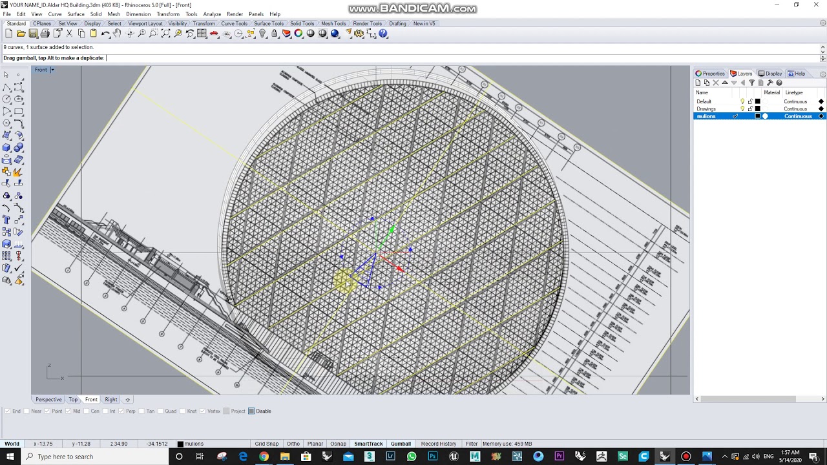Screen dimensions: 827x465
Task: Click the red car Named Views icon
Action: point(214,34)
